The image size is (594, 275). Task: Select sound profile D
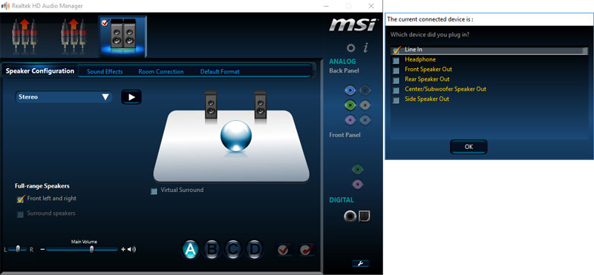pos(255,249)
